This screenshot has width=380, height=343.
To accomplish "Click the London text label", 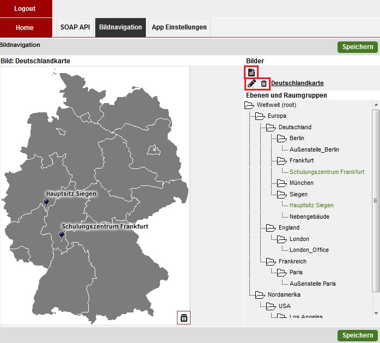I will 299,239.
